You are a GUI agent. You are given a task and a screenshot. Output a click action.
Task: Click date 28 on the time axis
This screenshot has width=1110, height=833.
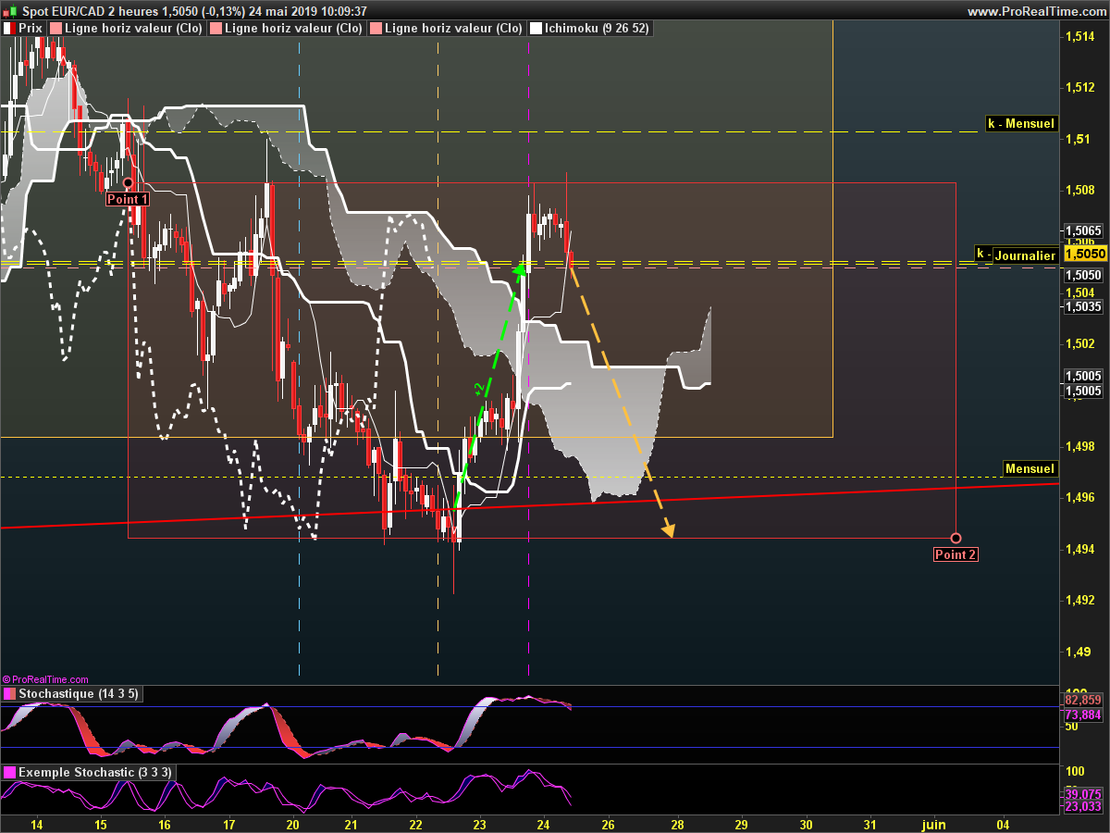tap(677, 824)
